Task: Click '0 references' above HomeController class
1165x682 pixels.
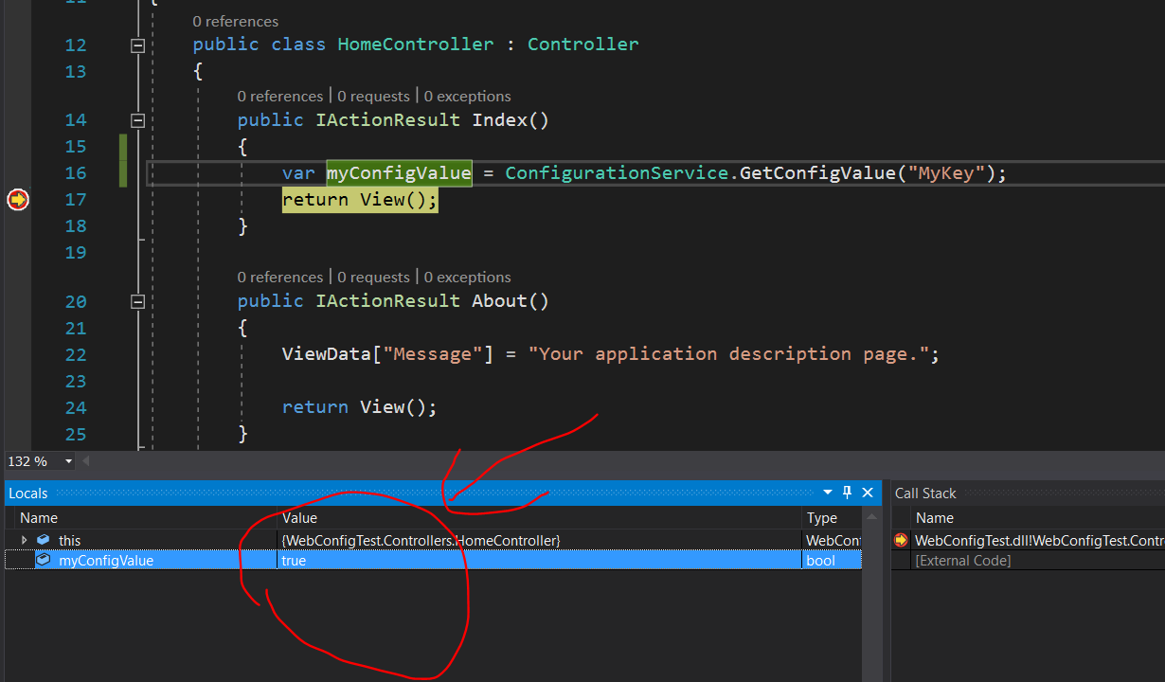Action: pyautogui.click(x=235, y=21)
